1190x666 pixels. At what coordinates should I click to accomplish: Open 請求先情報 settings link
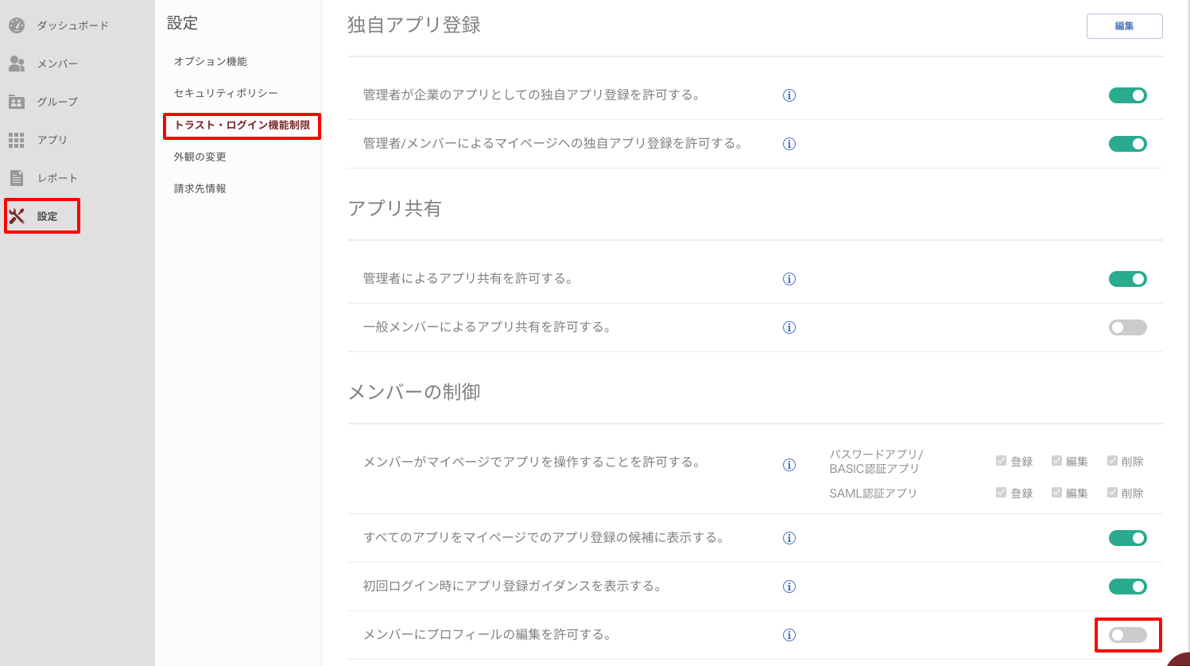pos(200,188)
